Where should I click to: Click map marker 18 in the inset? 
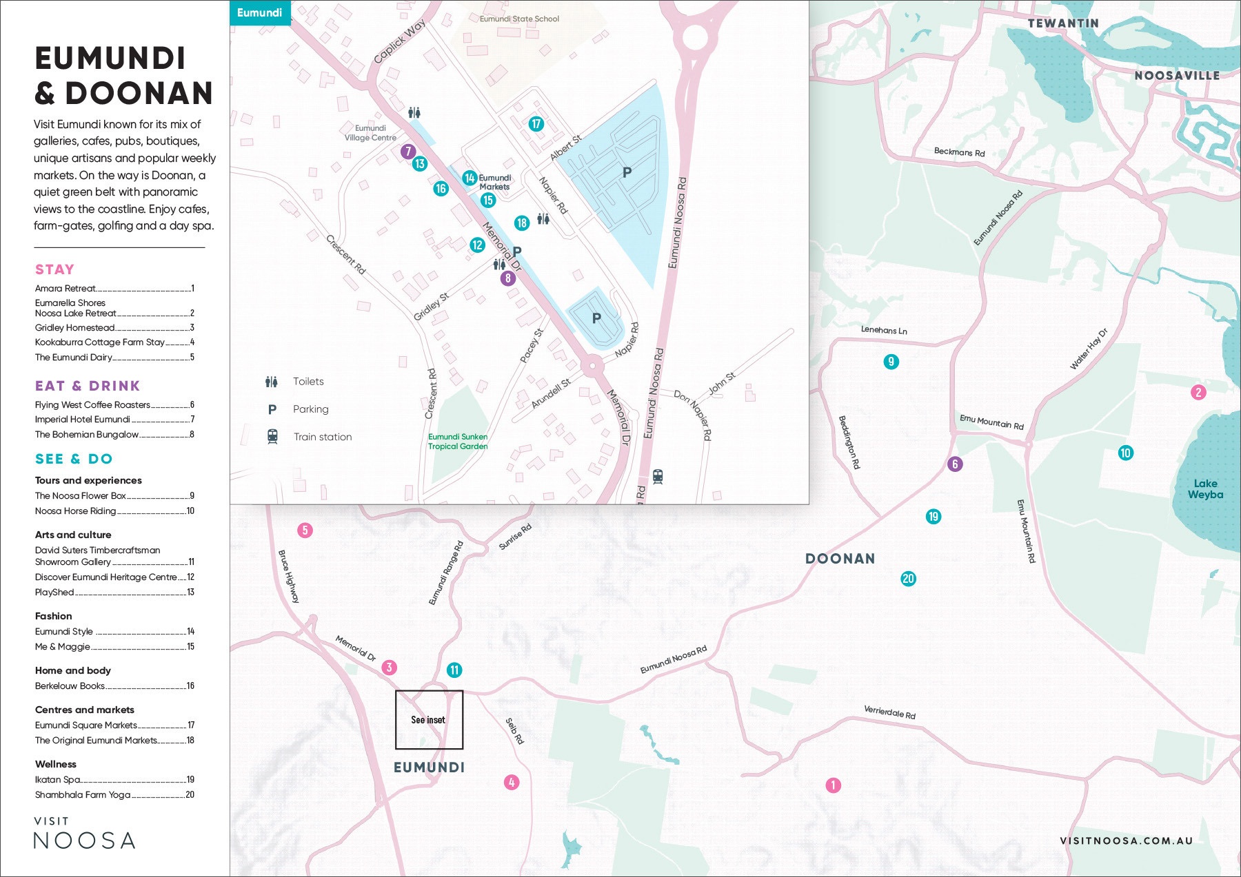click(x=522, y=223)
